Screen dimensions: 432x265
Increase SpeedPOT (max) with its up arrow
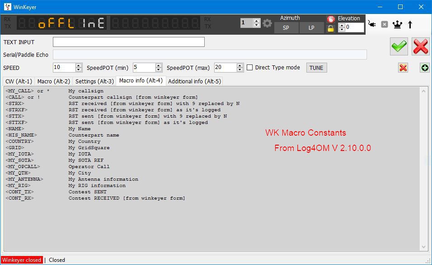240,65
